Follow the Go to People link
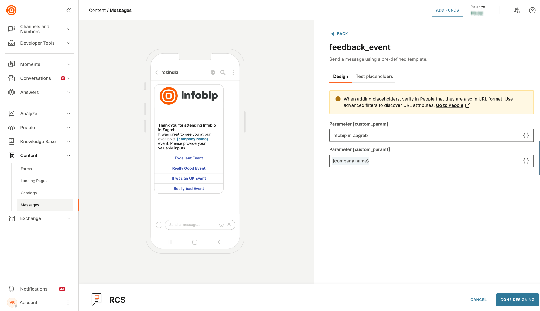 click(449, 105)
